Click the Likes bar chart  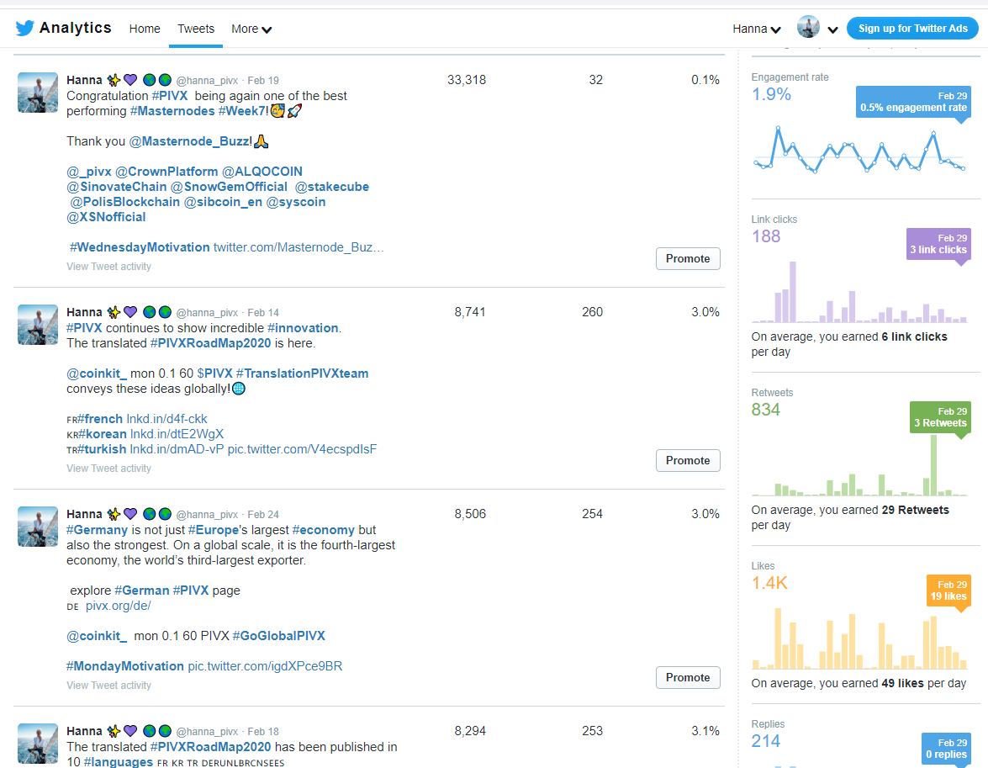coord(859,638)
